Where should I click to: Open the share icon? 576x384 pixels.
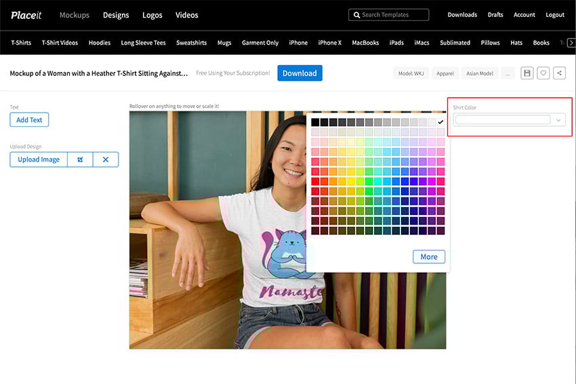click(x=559, y=73)
